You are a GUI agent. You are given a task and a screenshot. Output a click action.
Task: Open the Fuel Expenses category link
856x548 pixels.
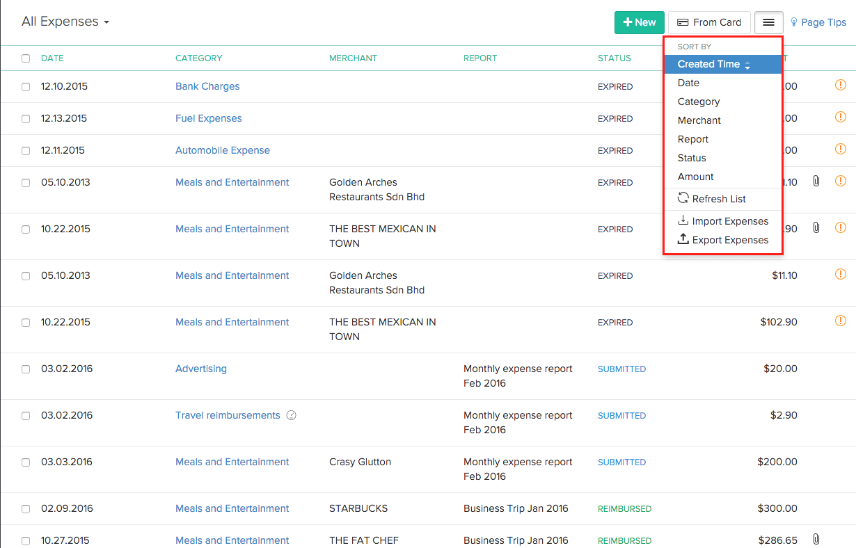(208, 118)
